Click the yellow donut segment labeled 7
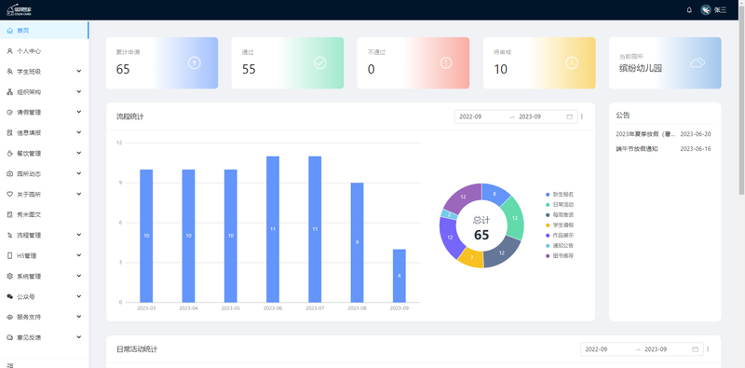This screenshot has height=368, width=745. [x=471, y=257]
